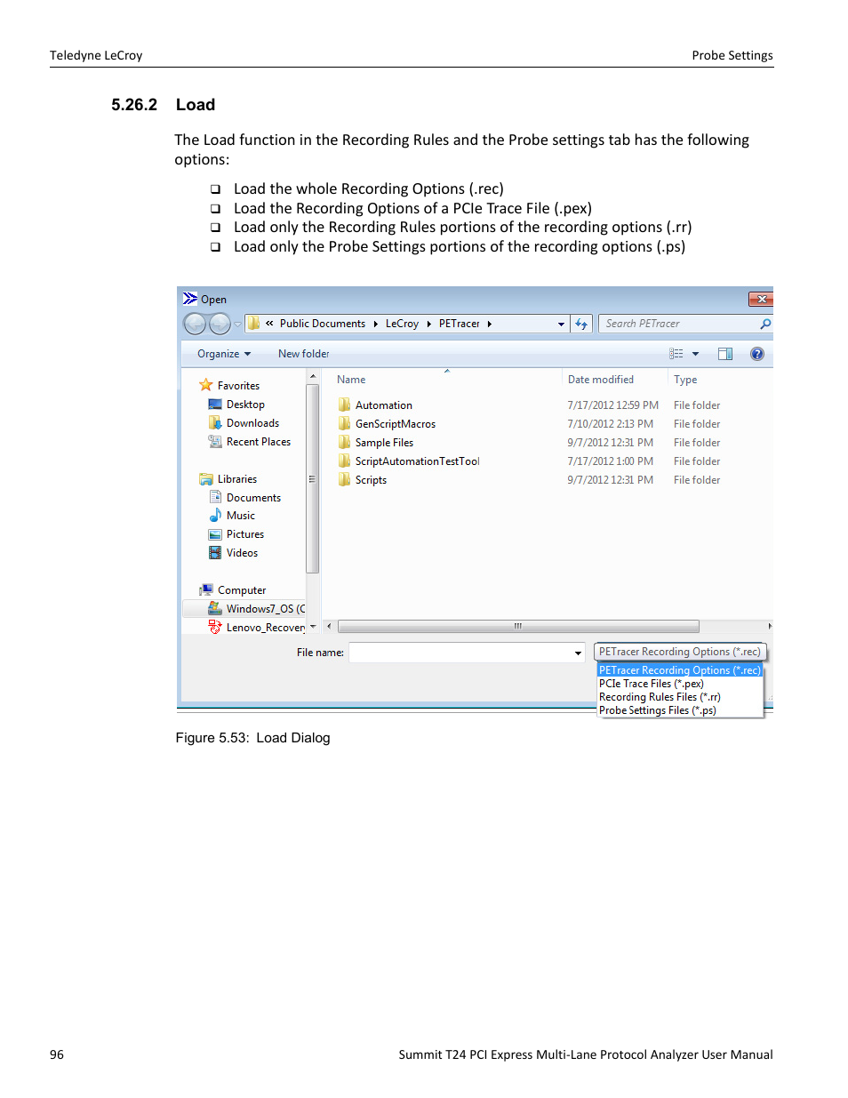Select the Music item in sidebar
848x1098 pixels.
tap(240, 516)
